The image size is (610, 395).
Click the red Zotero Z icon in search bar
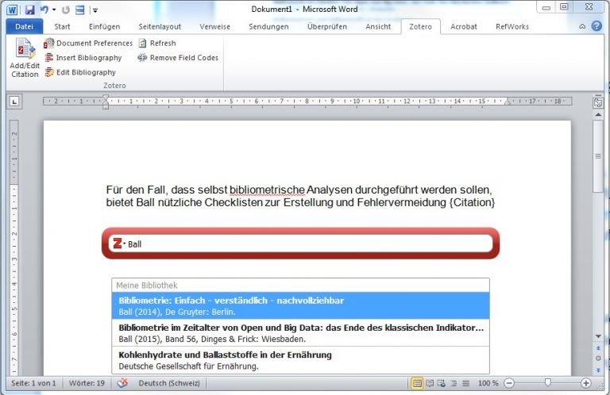(x=117, y=244)
